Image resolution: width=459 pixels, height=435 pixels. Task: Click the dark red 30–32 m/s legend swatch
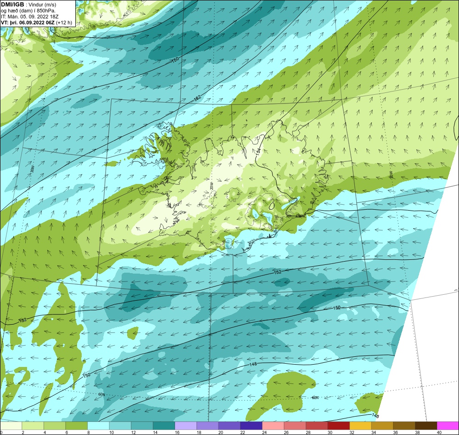[x=338, y=426]
